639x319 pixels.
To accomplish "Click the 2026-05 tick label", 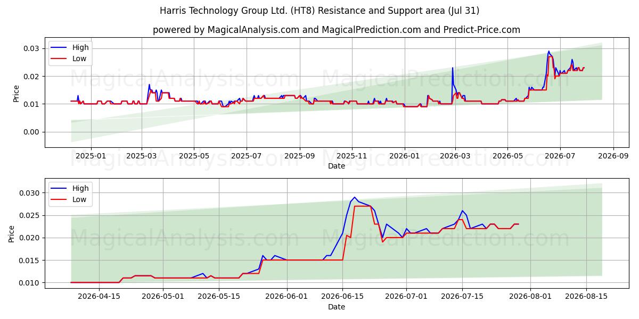I will point(507,155).
